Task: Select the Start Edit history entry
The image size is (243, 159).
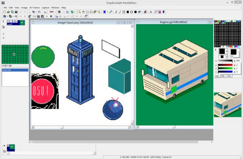Action: pyautogui.click(x=15, y=70)
